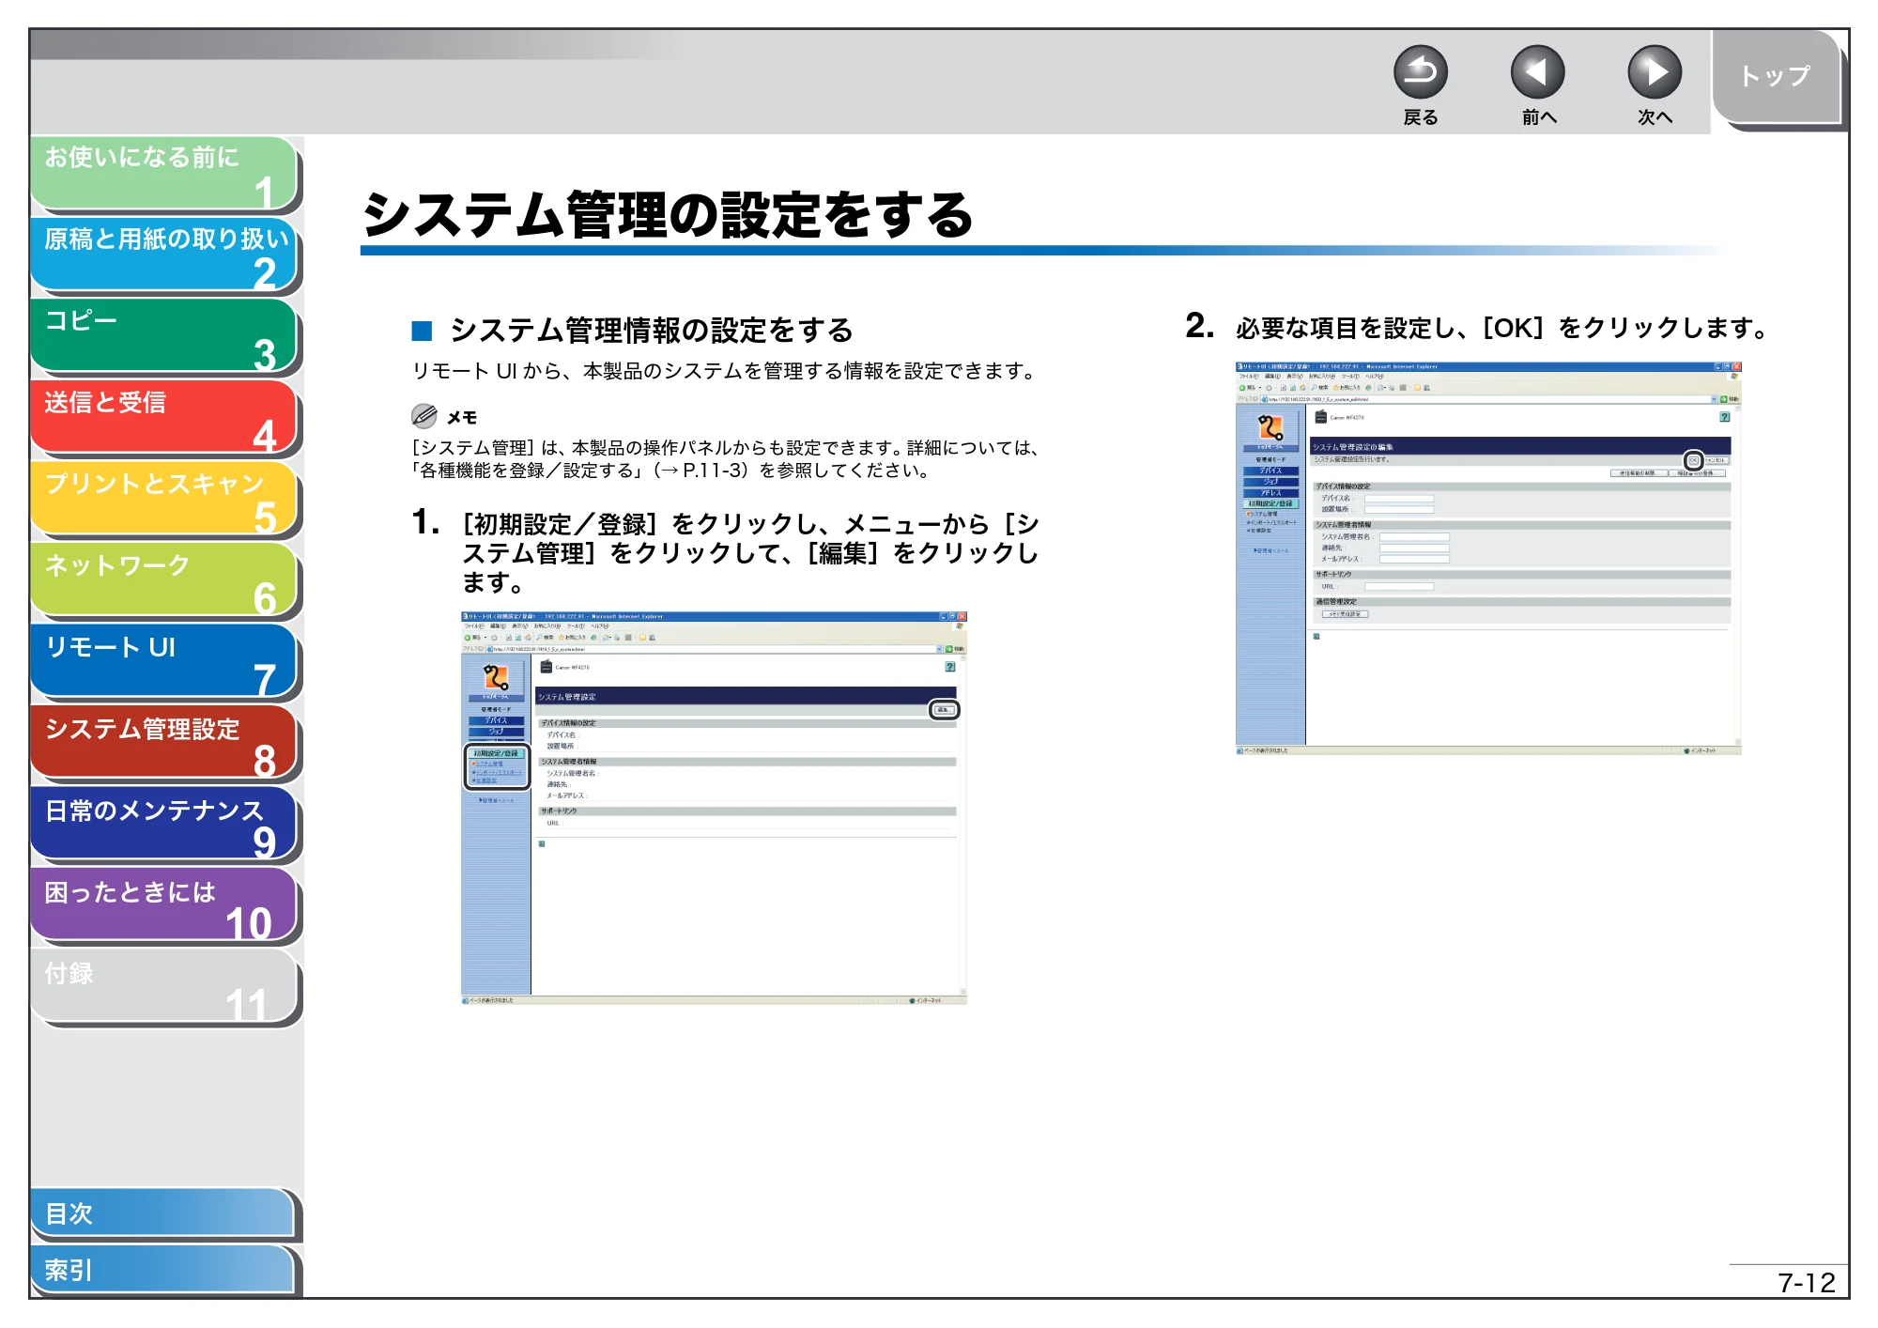Viewport: 1878px width, 1328px height.
Task: Open the トップ tab
Action: coord(1777,77)
